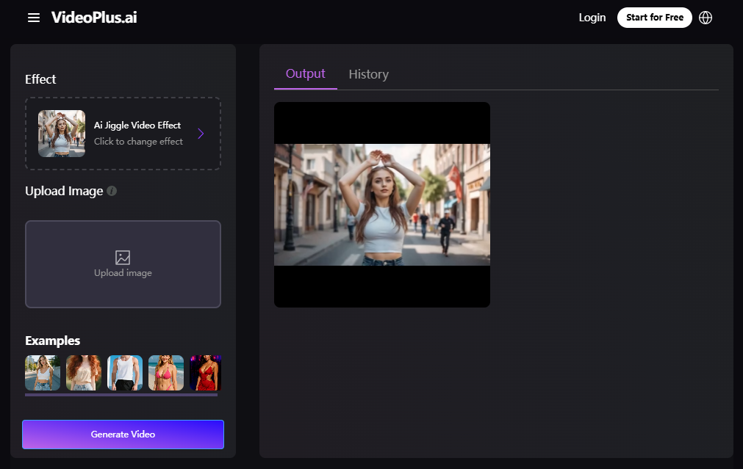Image resolution: width=743 pixels, height=469 pixels.
Task: Click the output video preview
Action: (381, 204)
